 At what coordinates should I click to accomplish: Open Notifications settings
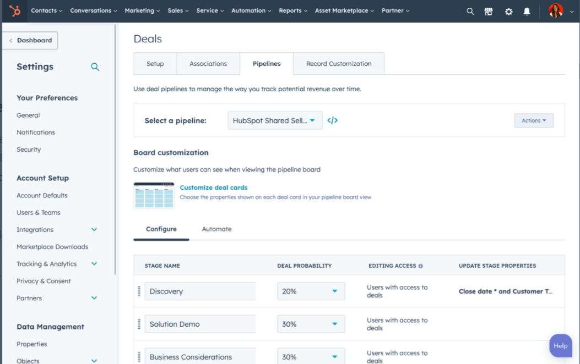[x=36, y=132]
